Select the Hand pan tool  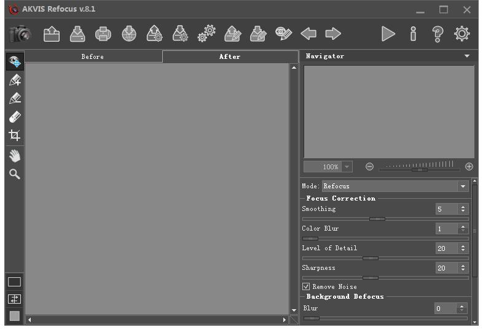[x=14, y=156]
